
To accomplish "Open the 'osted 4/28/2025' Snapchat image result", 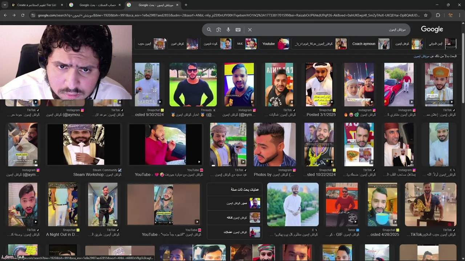I will (383, 204).
